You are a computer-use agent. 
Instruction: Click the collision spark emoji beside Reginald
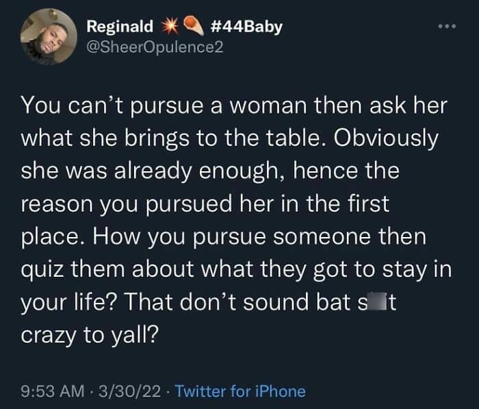[170, 26]
